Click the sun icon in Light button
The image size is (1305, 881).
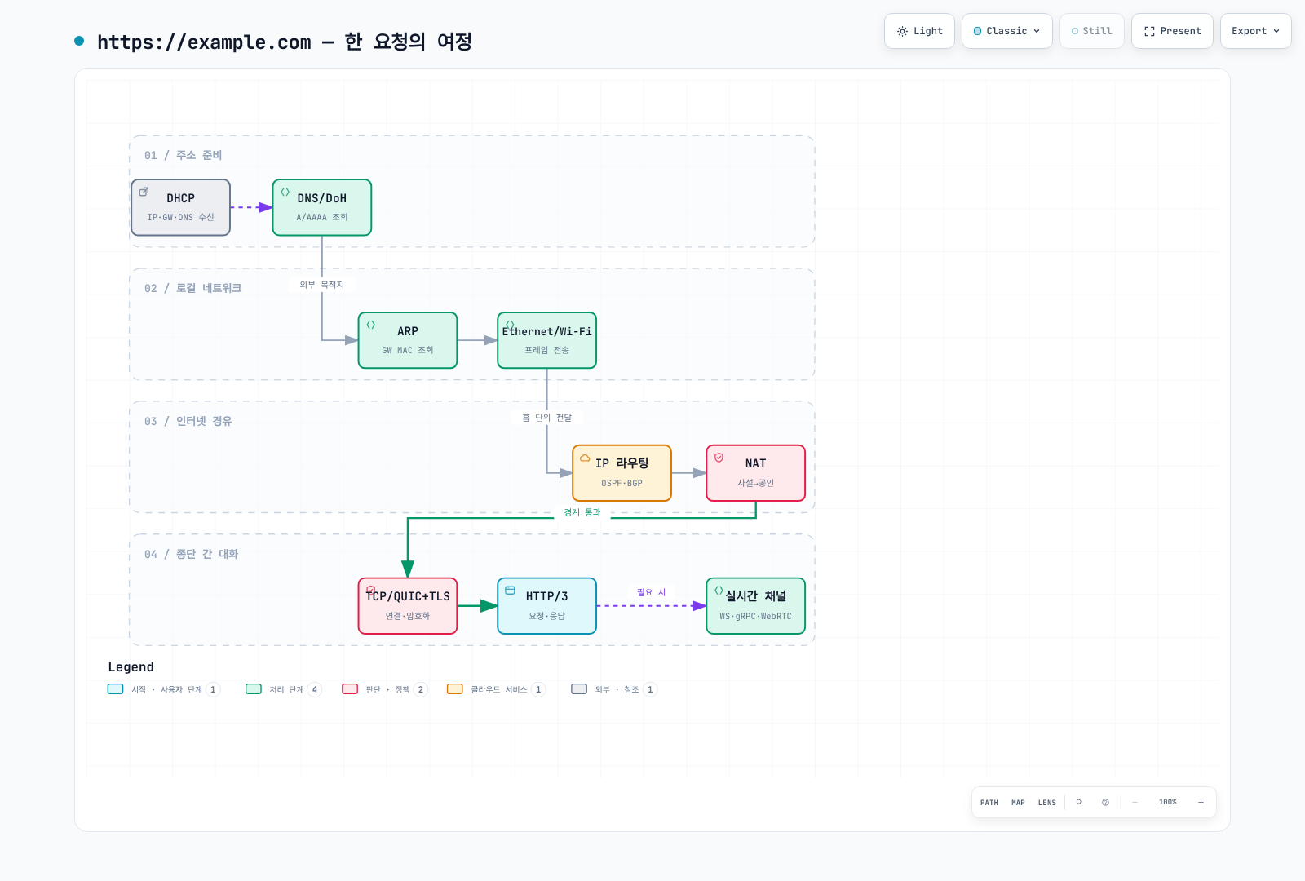tap(902, 31)
